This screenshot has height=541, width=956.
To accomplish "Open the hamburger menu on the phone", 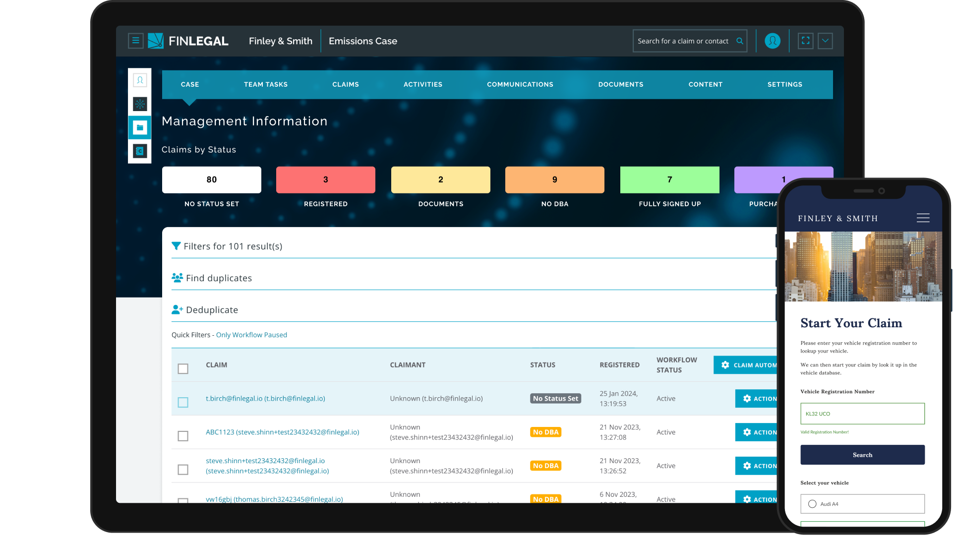I will [x=922, y=218].
